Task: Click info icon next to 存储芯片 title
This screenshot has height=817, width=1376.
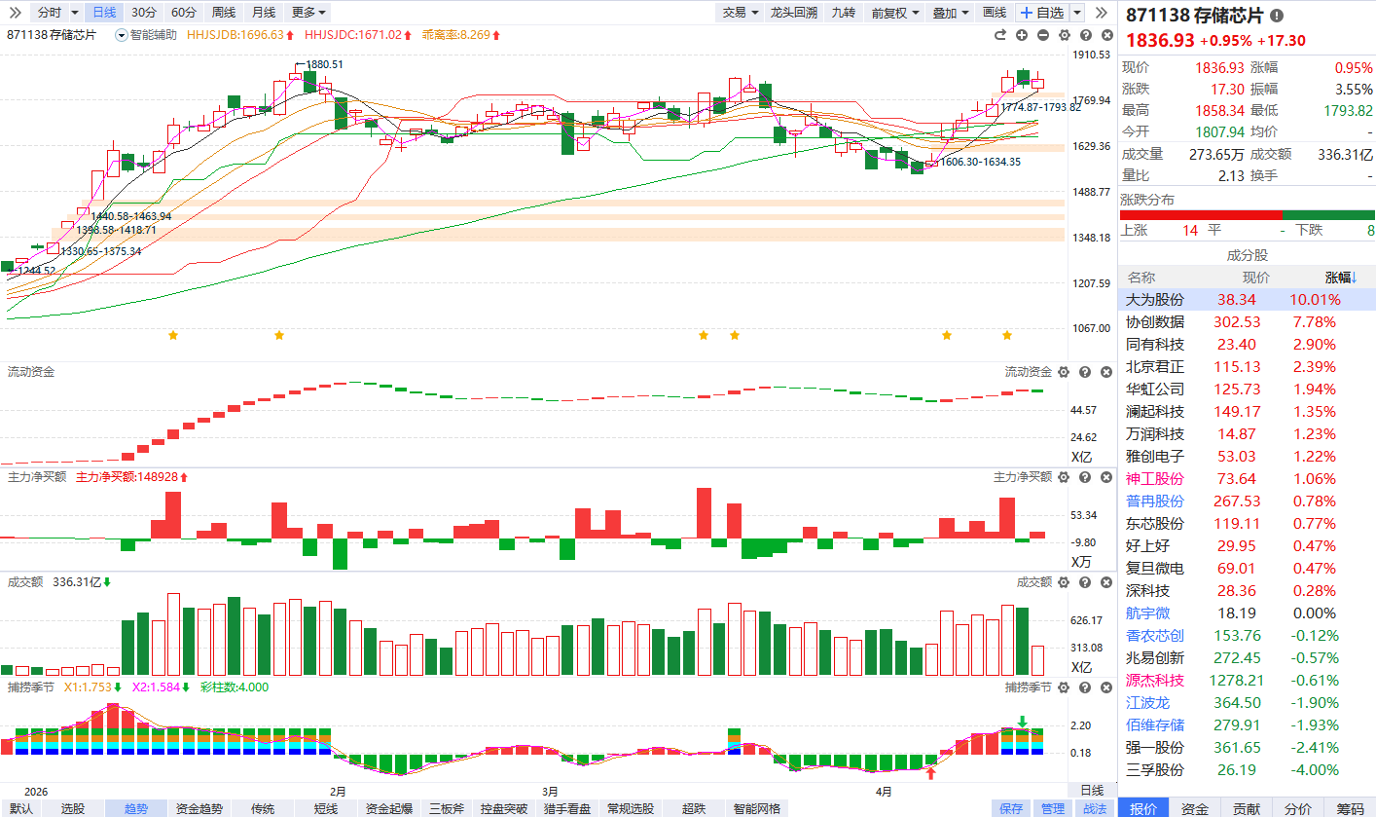Action: coord(1277,16)
